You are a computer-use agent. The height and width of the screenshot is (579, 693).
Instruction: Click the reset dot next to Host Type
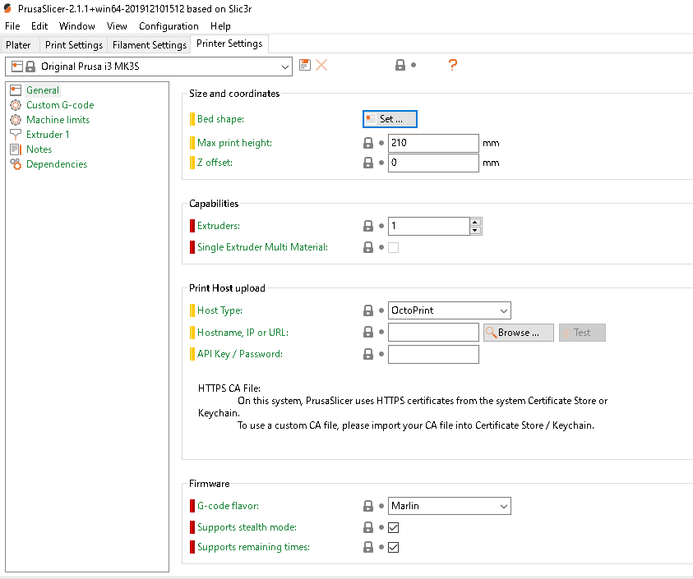pyautogui.click(x=381, y=310)
